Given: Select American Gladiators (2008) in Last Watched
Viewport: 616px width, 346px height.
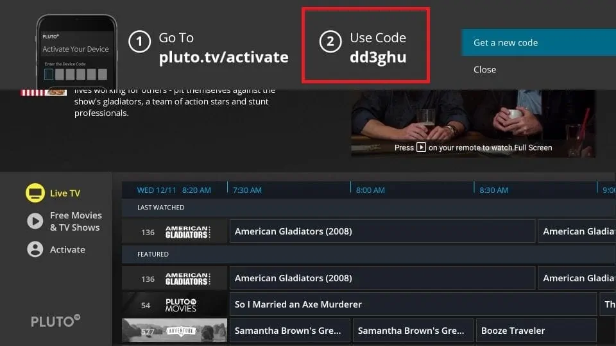Looking at the screenshot, I should (x=382, y=231).
